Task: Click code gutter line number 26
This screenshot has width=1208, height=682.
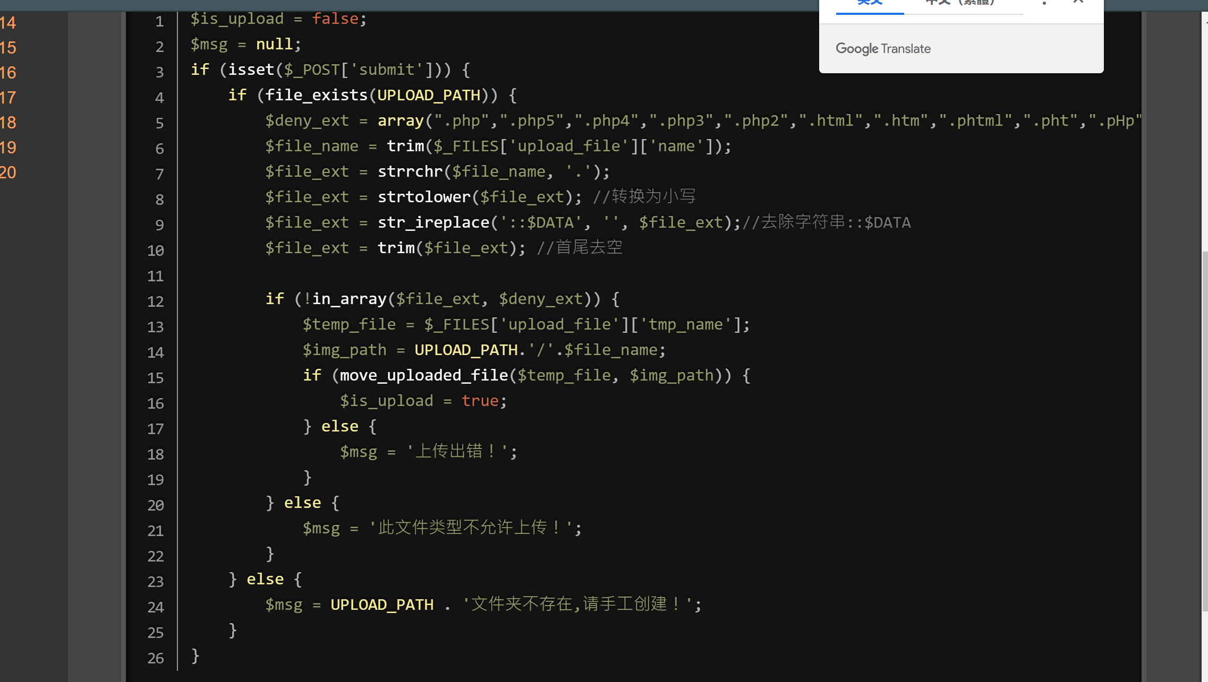Action: 155,659
